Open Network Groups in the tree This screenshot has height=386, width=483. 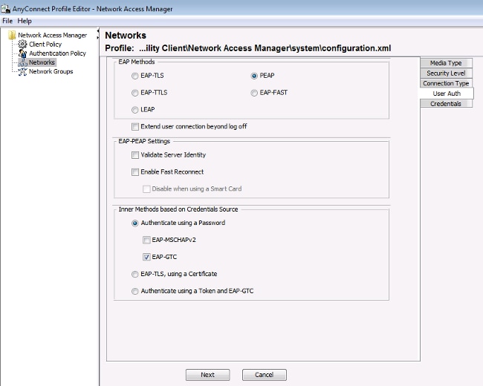pos(51,71)
